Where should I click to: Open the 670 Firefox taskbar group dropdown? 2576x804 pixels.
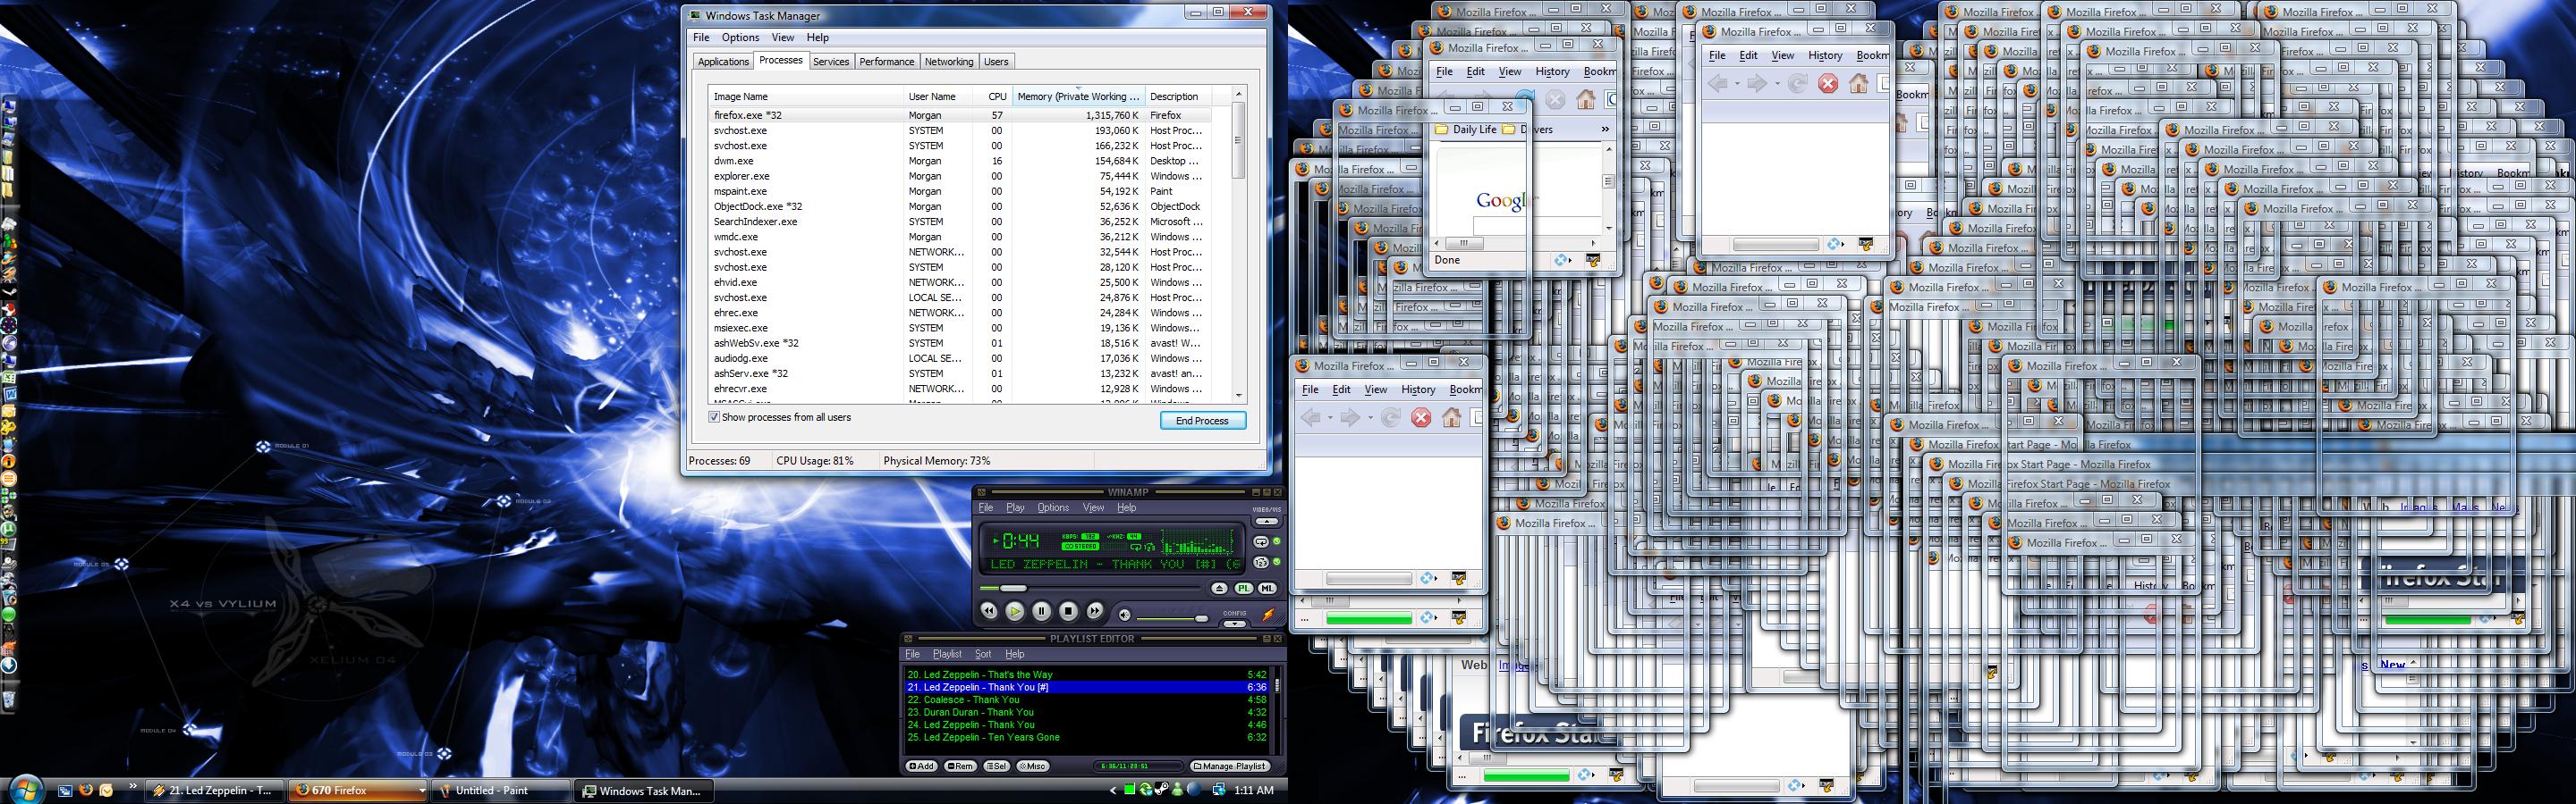pos(421,790)
